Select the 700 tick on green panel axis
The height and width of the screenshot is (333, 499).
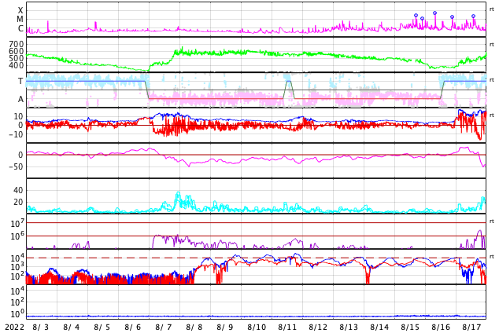[17, 44]
